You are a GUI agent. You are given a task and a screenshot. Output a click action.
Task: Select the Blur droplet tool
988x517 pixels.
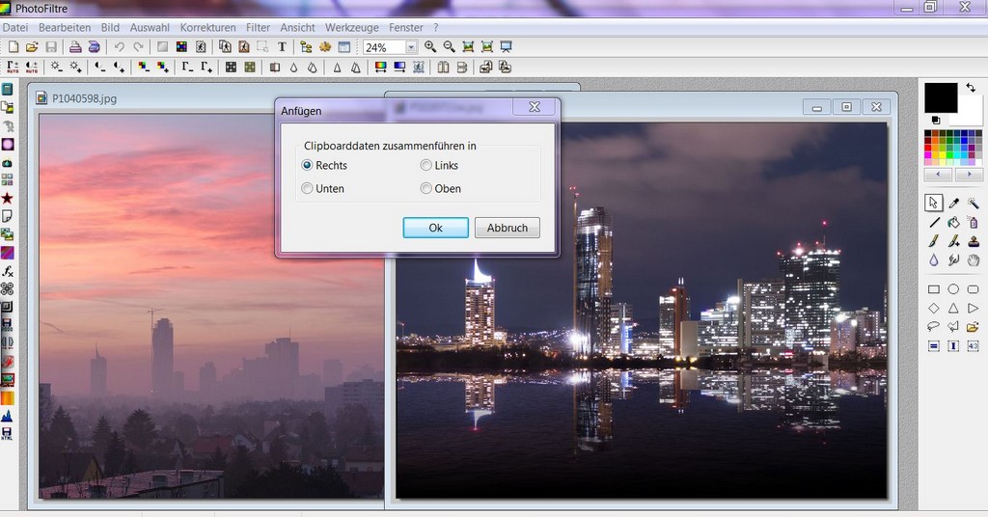click(934, 260)
